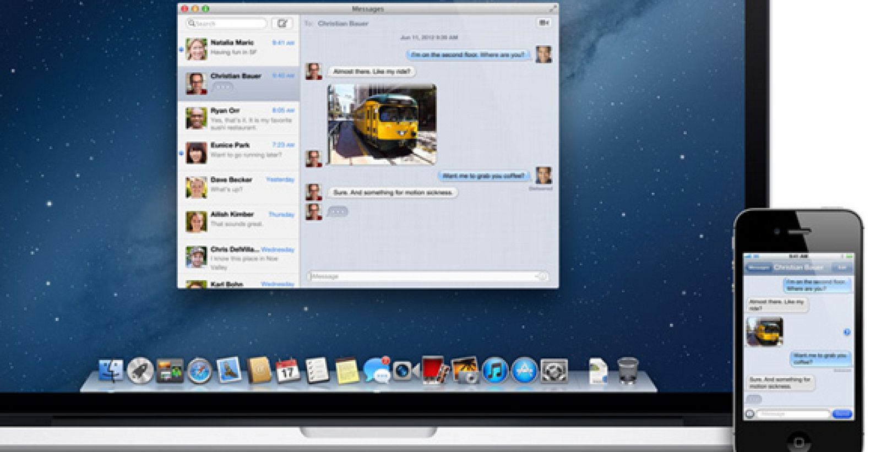Open the Ryan Orr conversation
The width and height of the screenshot is (881, 452).
pos(239,118)
